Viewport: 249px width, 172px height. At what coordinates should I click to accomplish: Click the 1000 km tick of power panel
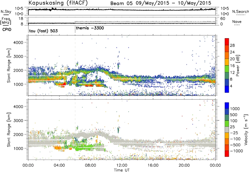(x=18, y=84)
